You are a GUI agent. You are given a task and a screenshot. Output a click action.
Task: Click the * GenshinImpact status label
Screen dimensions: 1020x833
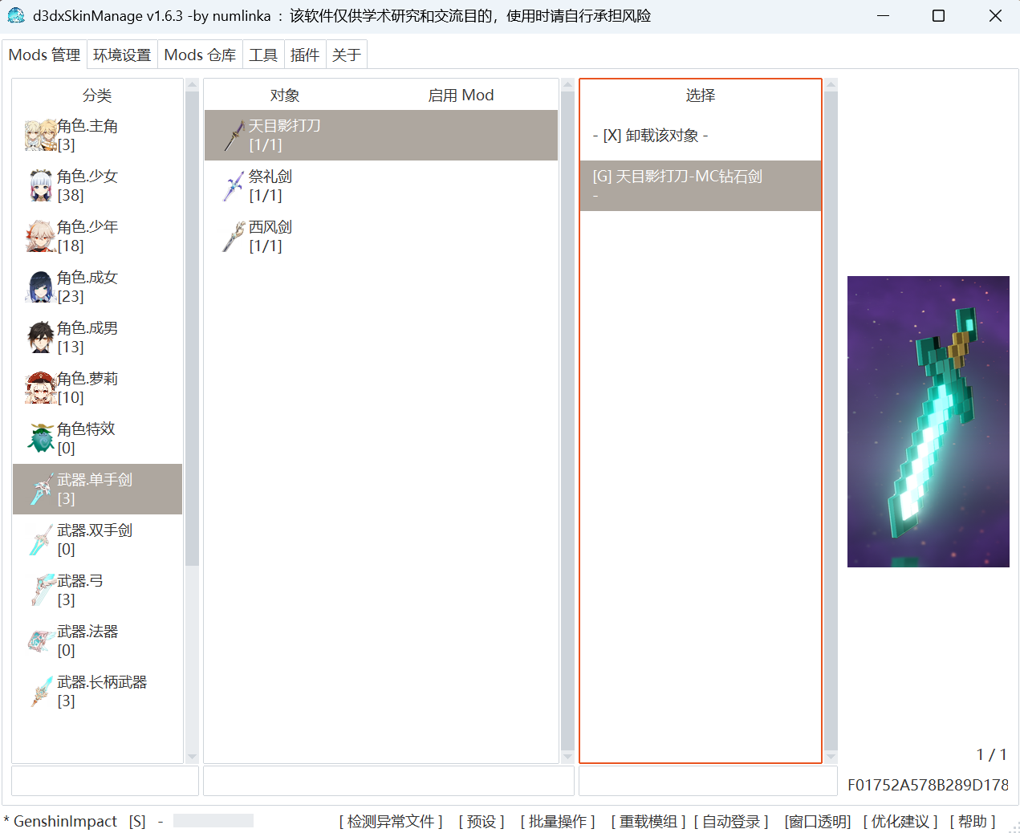pyautogui.click(x=61, y=821)
